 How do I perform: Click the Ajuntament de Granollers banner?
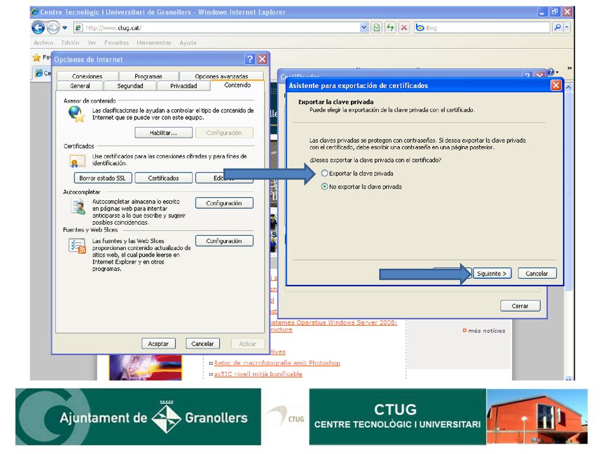pos(138,417)
